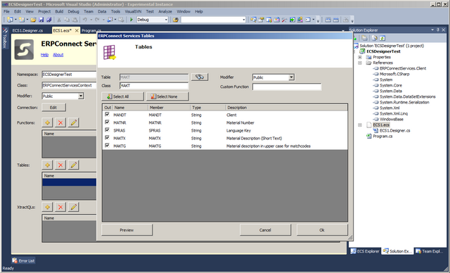
Task: Switch to the ECS1.Designer.cs tab
Action: [27, 30]
